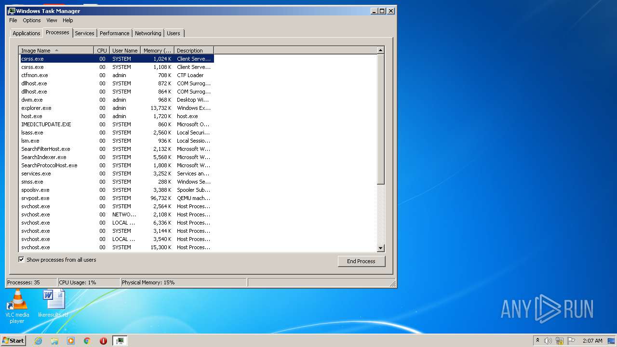Open Google Chrome from the taskbar
The height and width of the screenshot is (347, 617).
(87, 341)
